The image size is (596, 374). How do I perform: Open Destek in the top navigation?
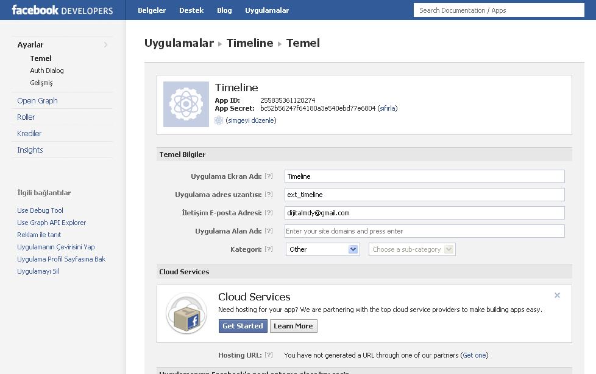click(191, 10)
